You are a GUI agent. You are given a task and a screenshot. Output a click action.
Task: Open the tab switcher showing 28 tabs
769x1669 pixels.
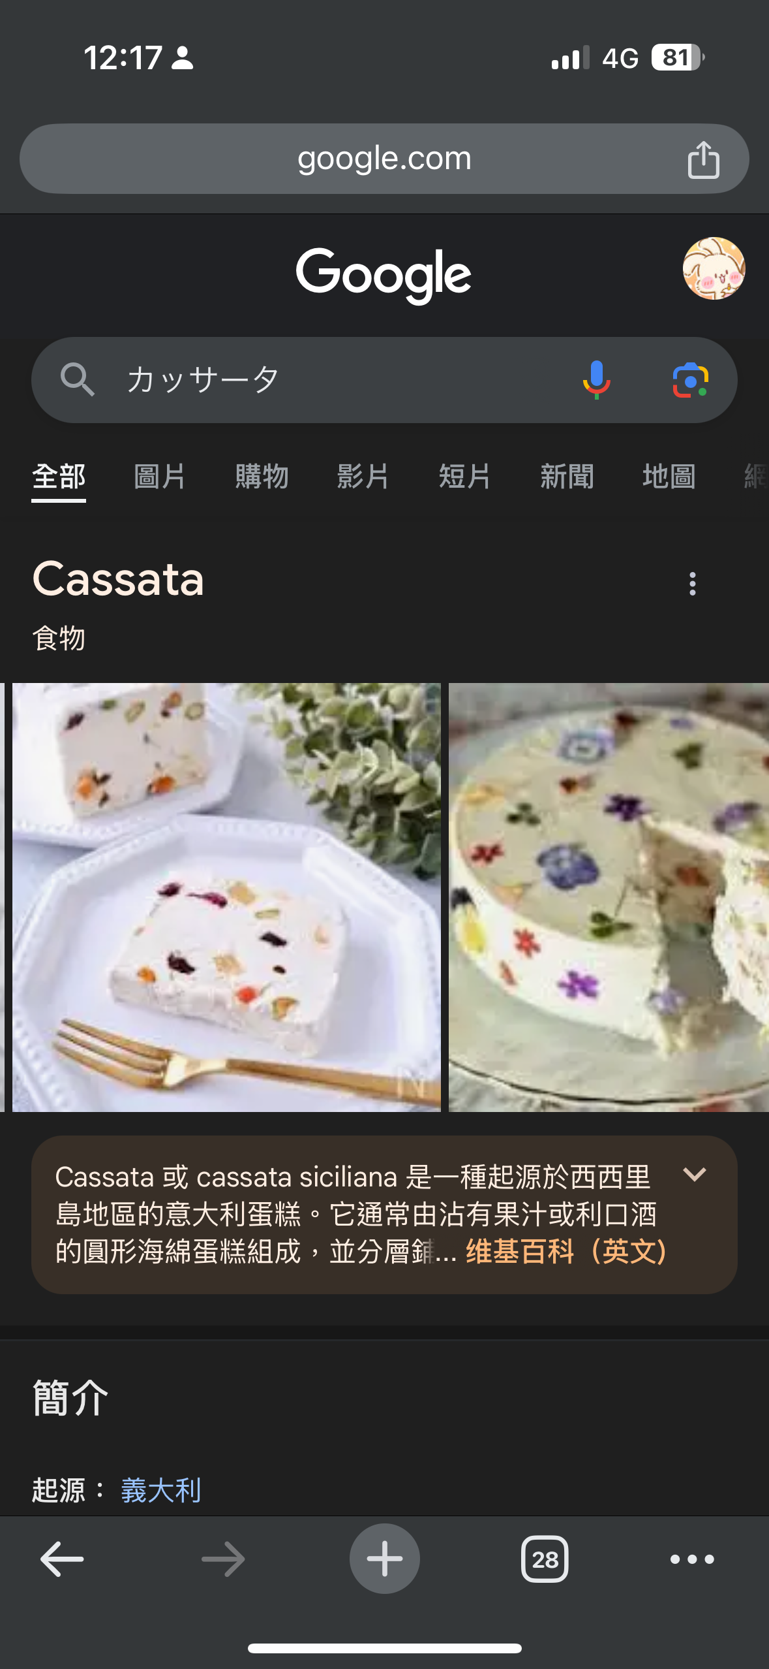(545, 1559)
